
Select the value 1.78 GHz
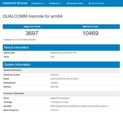[54, 110]
